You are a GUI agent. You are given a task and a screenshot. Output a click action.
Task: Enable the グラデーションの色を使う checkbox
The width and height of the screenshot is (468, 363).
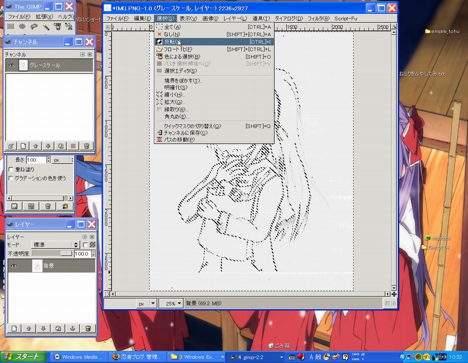tap(11, 178)
